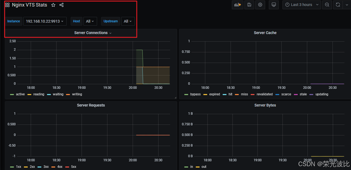Screen dimensions: 351x170
Task: Open the Last 3 hours time picker
Action: (x=302, y=5)
